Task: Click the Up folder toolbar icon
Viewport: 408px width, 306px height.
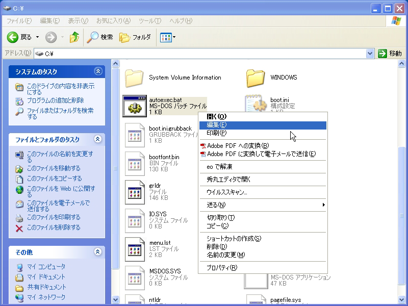Action: pyautogui.click(x=74, y=37)
